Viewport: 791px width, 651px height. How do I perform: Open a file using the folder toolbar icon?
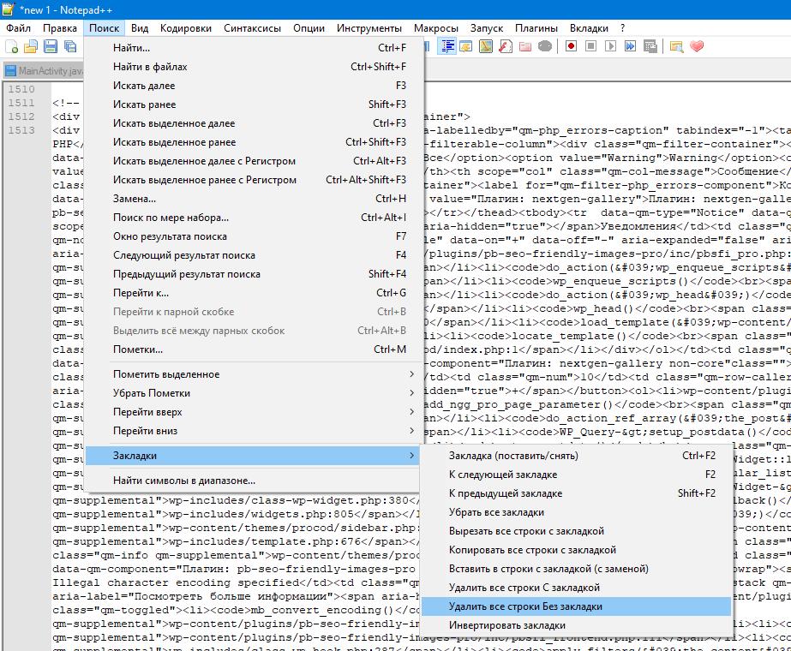click(x=31, y=46)
